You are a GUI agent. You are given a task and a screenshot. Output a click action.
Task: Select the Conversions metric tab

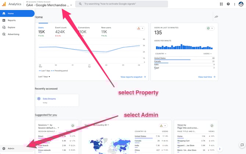tap(84, 32)
